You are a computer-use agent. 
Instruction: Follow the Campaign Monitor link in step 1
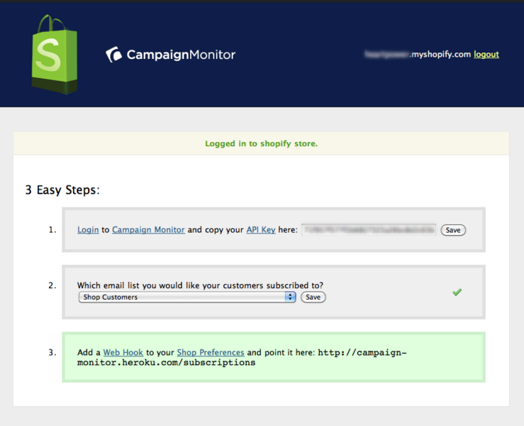[148, 230]
